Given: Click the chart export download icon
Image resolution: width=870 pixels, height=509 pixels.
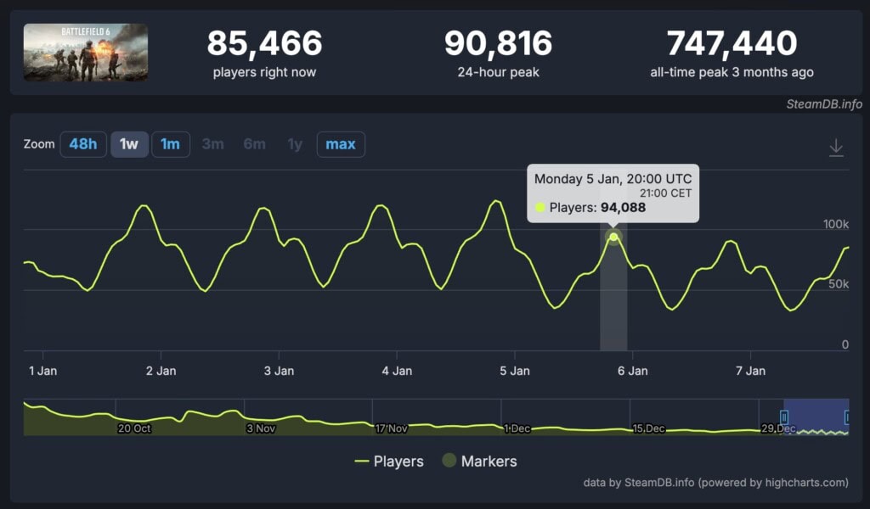Looking at the screenshot, I should 836,148.
